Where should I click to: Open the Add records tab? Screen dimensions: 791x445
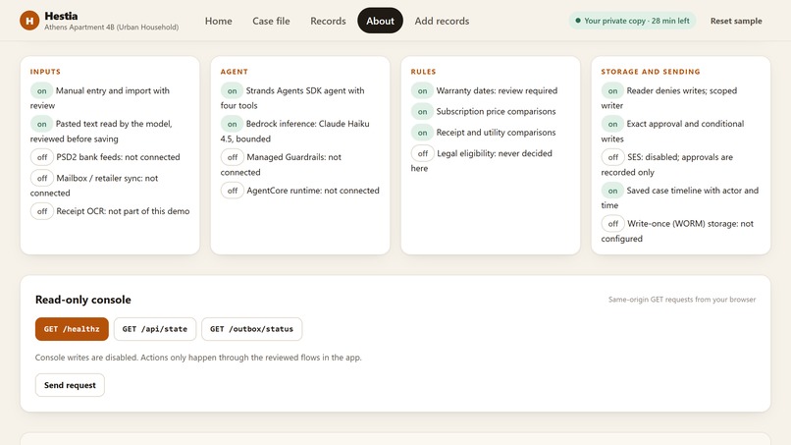point(442,21)
